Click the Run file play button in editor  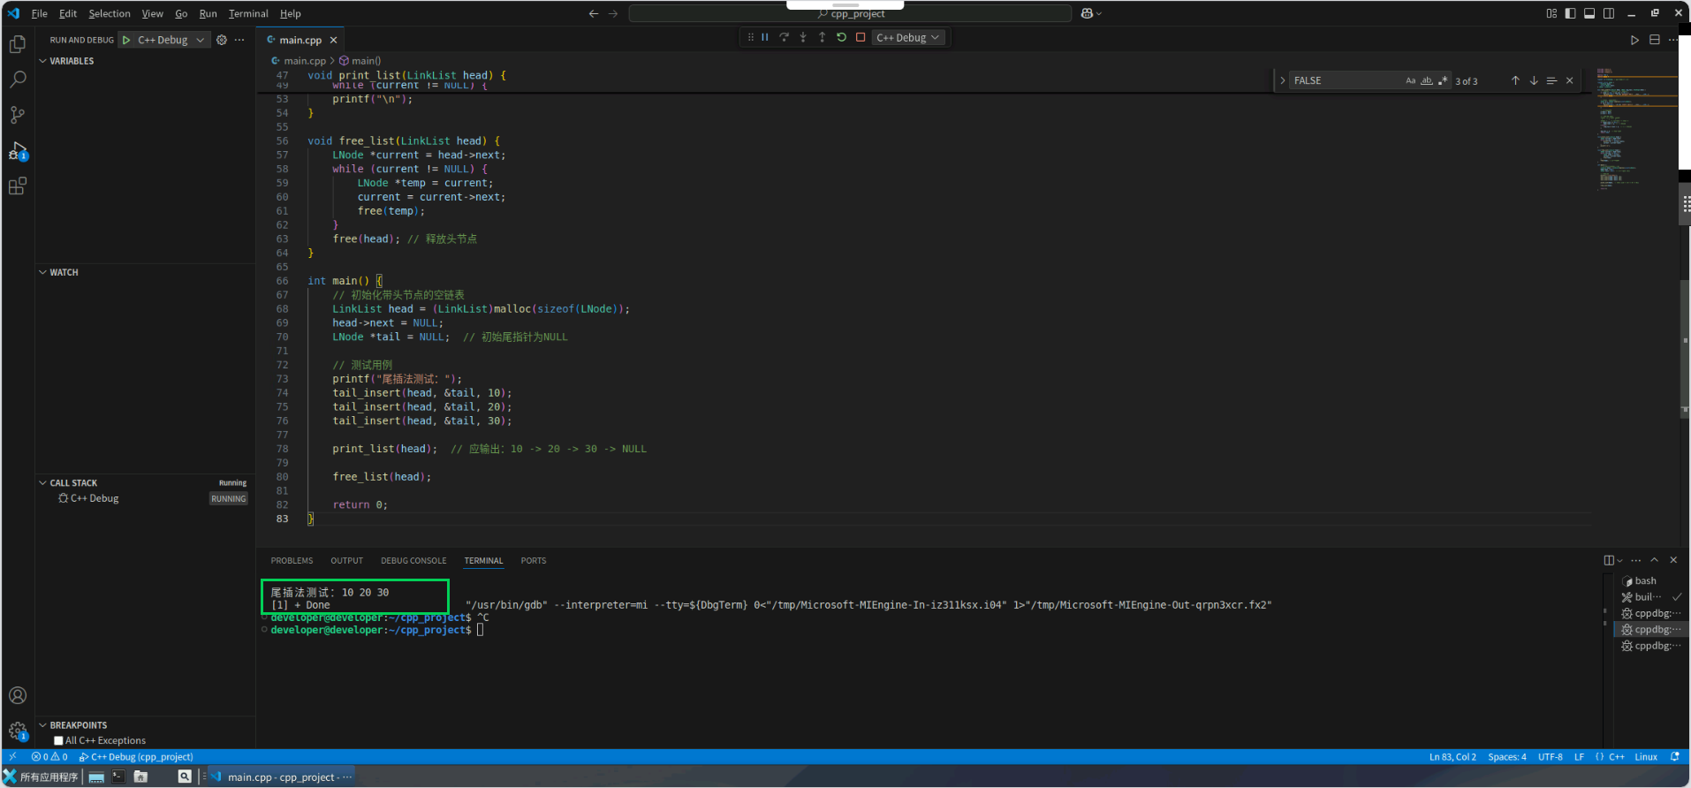(1634, 40)
